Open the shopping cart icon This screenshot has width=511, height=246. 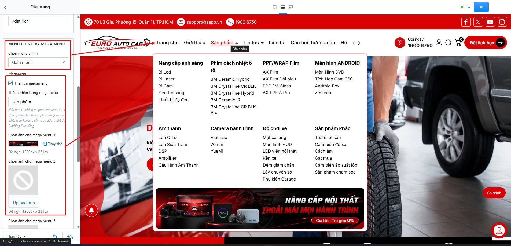[458, 42]
